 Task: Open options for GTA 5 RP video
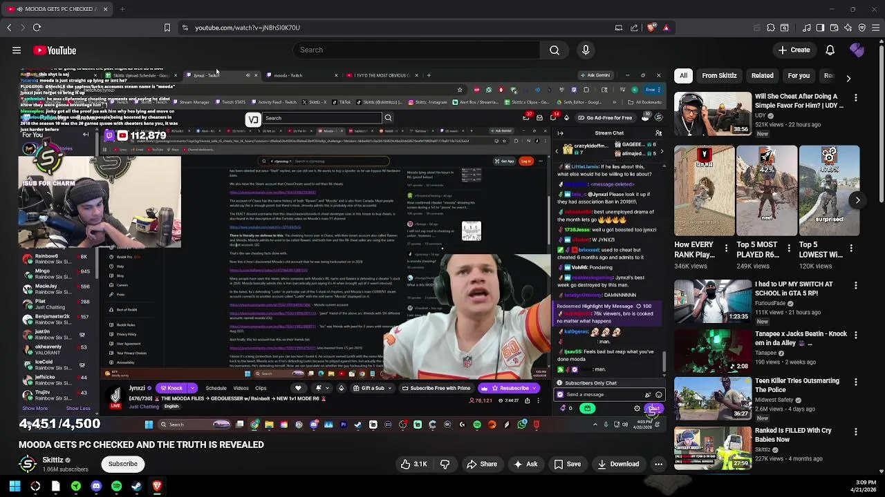tap(856, 285)
